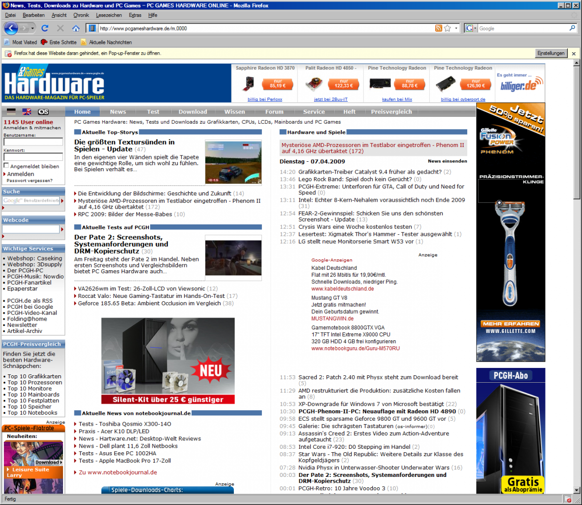The height and width of the screenshot is (505, 582).
Task: Dismiss the pop-up blocker notification bar
Action: 574,54
